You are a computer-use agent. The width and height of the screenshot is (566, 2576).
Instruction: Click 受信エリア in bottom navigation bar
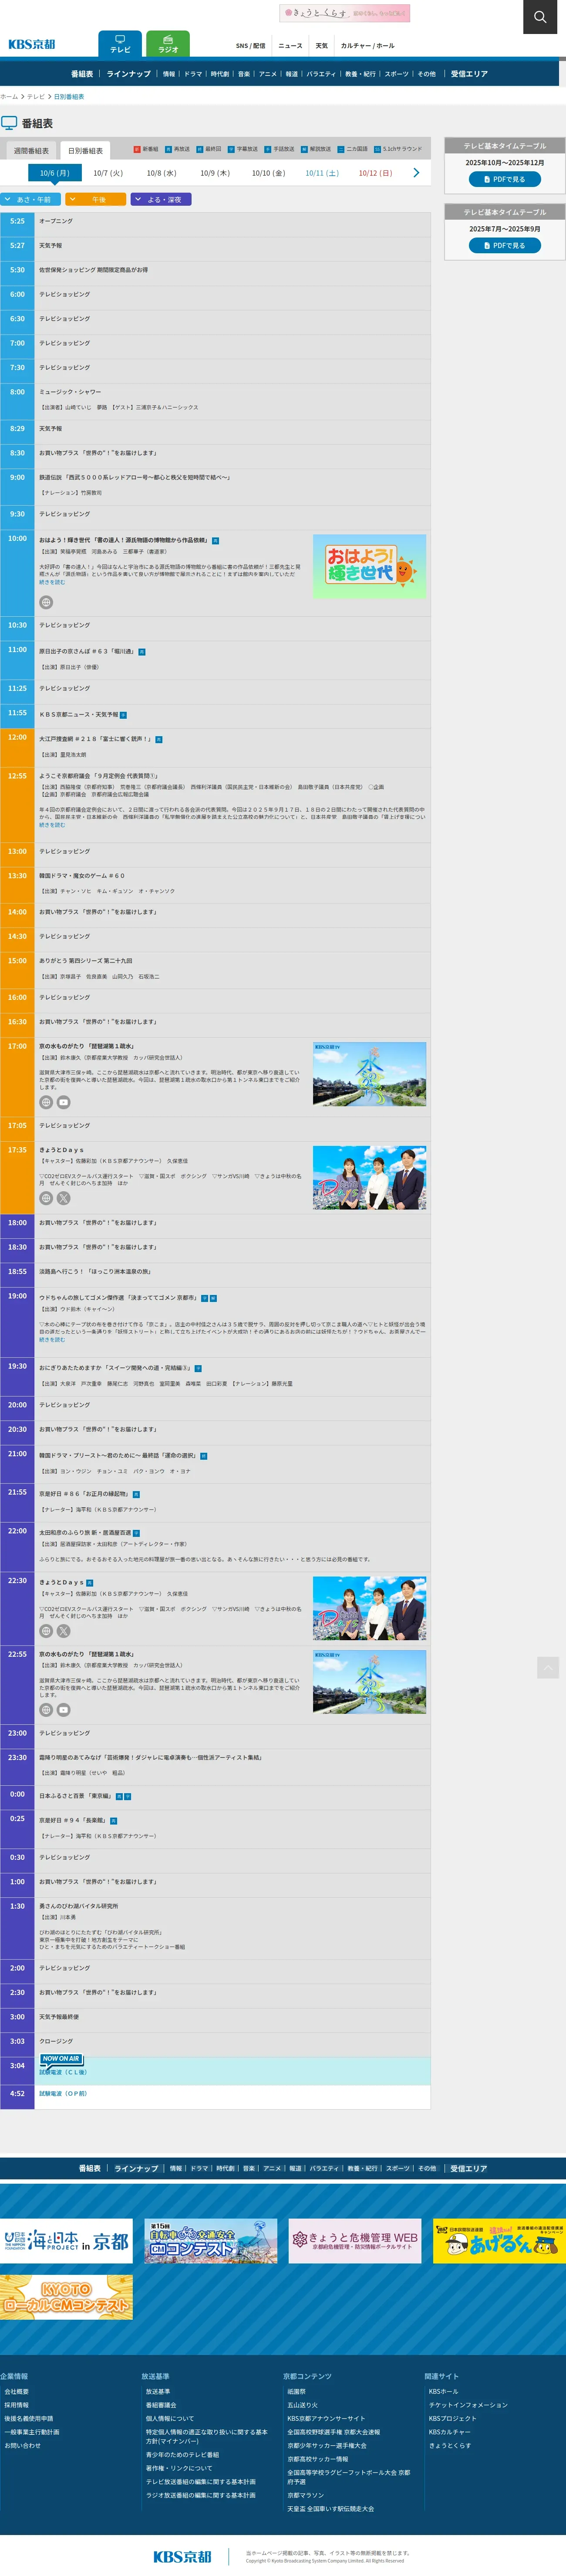[469, 2169]
